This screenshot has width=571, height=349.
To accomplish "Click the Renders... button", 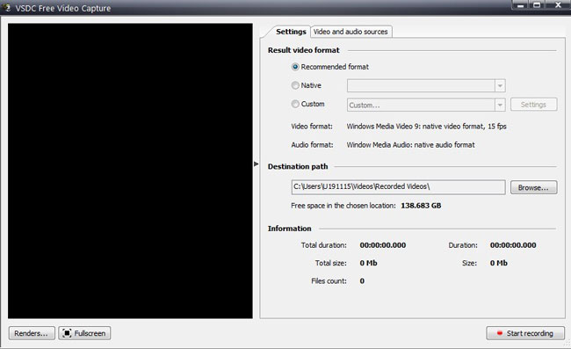I will [32, 333].
